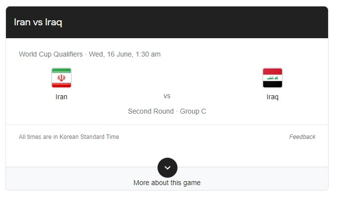Viewport: 337px width, 197px height.
Task: Select the 'Group C' text
Action: 193,111
